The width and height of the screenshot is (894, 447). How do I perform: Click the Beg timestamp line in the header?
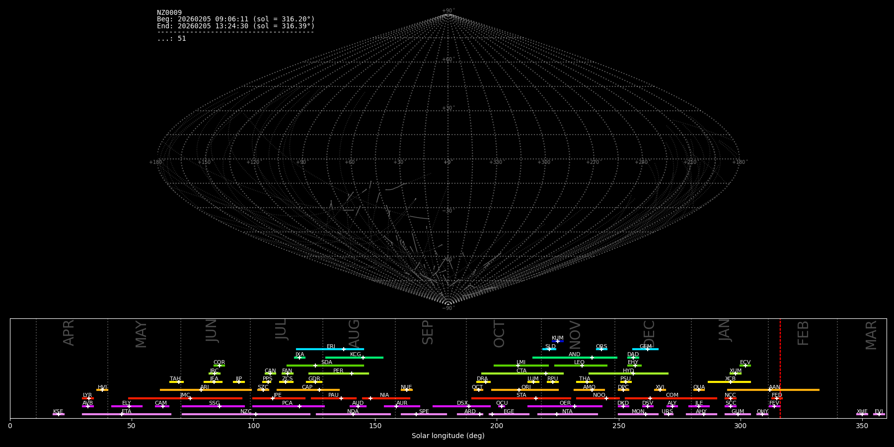coord(236,19)
